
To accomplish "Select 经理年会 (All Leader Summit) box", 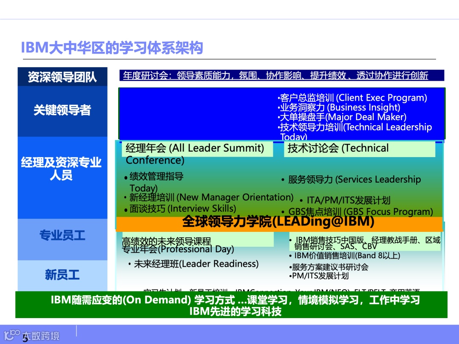I will (198, 149).
